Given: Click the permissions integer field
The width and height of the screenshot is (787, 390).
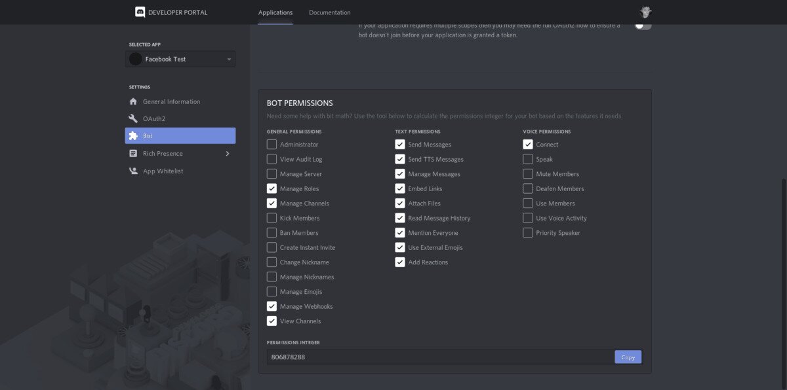Looking at the screenshot, I should point(439,357).
